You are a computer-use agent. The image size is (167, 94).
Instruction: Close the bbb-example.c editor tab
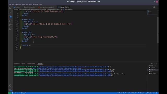69,7
